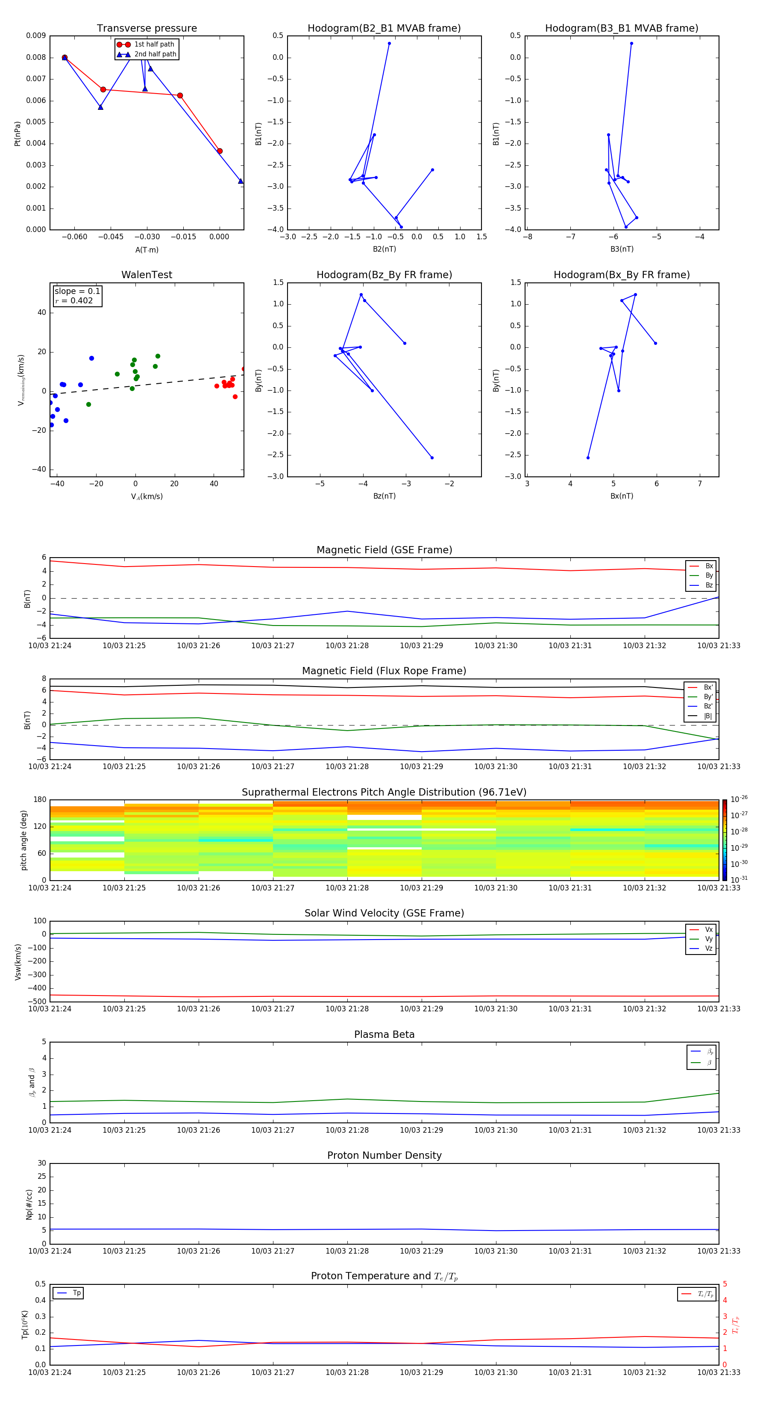Click the 'Np(#/cc)' axis label
The image size is (769, 1410).
point(29,1204)
